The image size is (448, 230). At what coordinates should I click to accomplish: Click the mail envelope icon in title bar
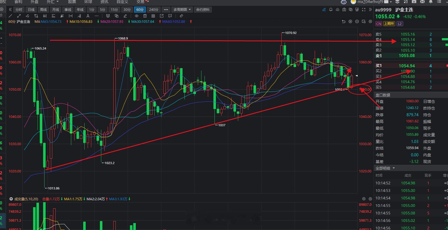click(x=422, y=1)
